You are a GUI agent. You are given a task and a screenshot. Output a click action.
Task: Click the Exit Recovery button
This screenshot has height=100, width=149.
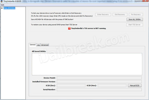[x=120, y=15]
